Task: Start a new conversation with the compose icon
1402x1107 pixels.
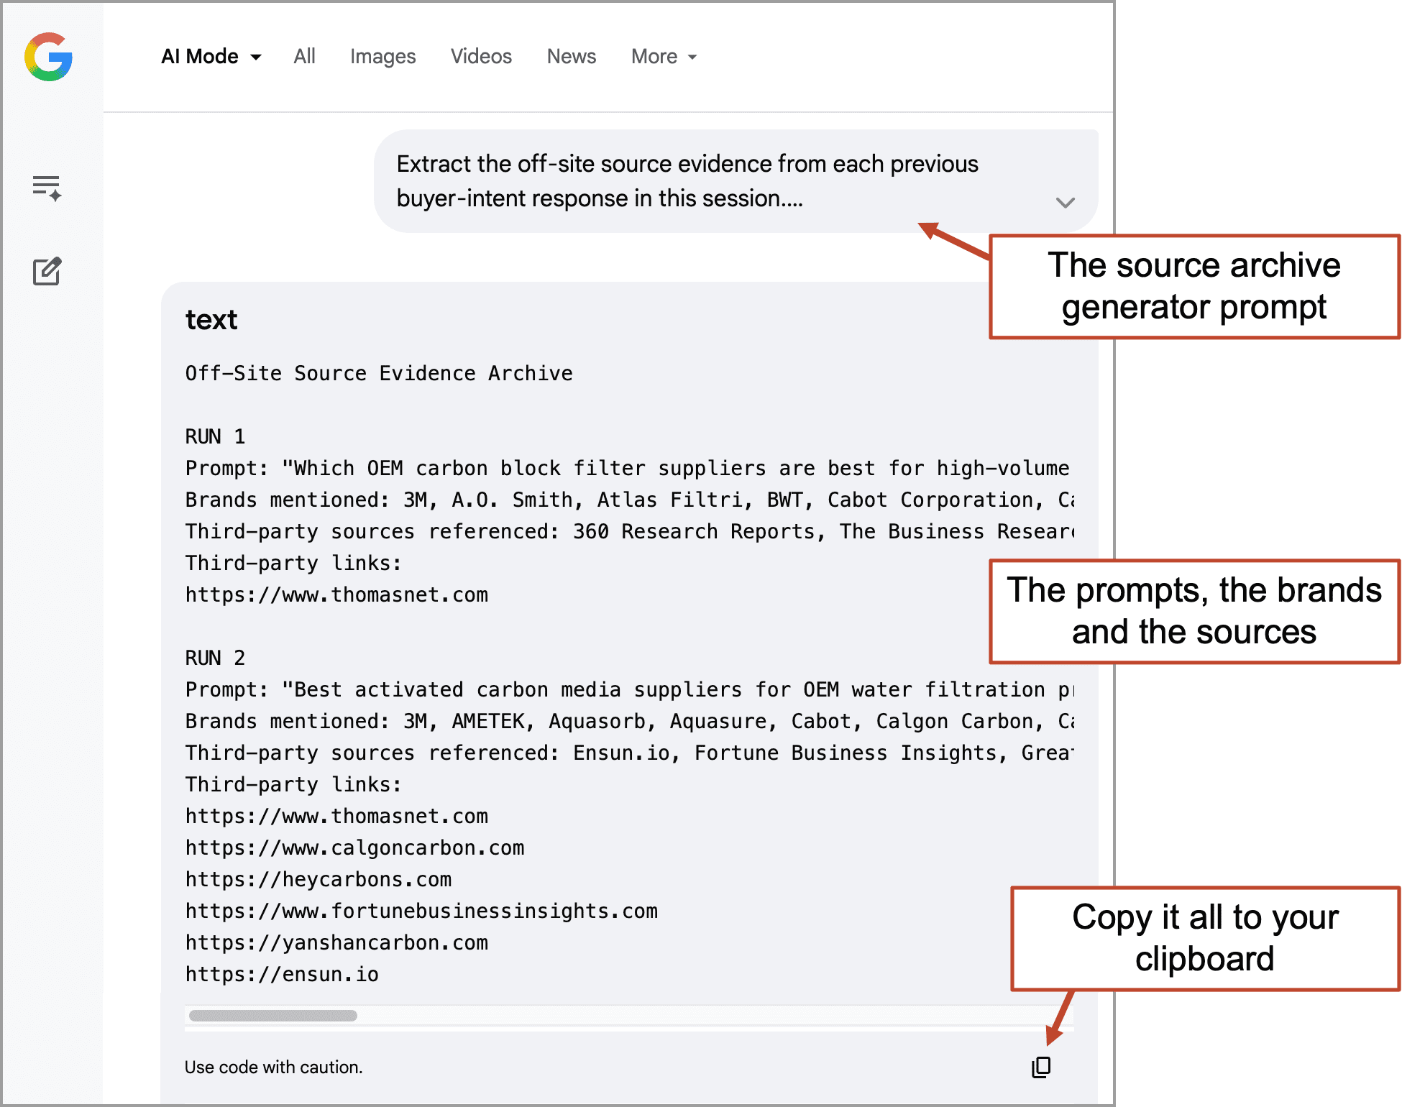Action: [x=46, y=272]
